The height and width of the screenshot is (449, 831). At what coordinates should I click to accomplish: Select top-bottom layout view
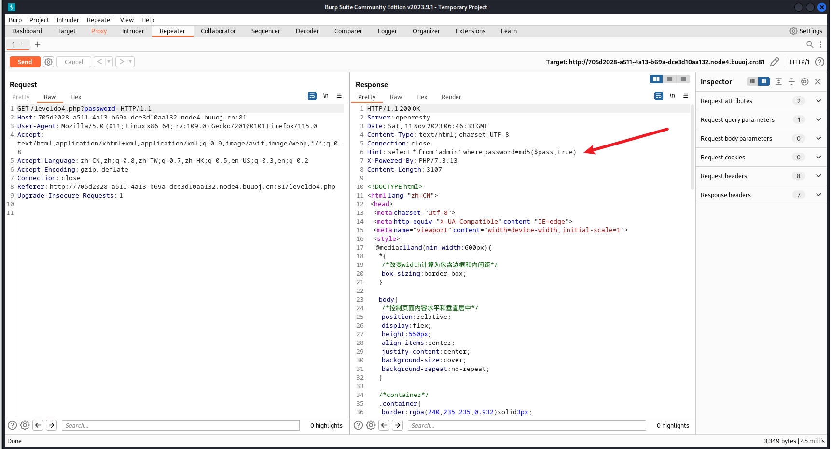tap(670, 79)
